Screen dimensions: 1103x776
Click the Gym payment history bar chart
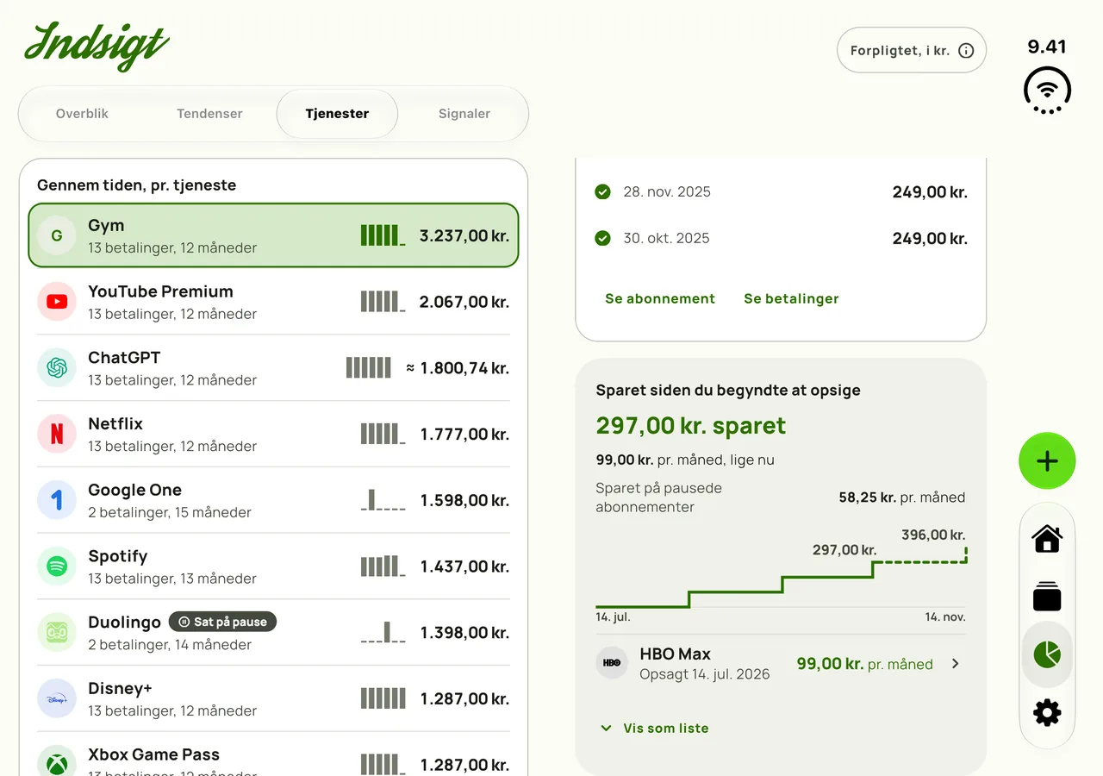tap(383, 235)
